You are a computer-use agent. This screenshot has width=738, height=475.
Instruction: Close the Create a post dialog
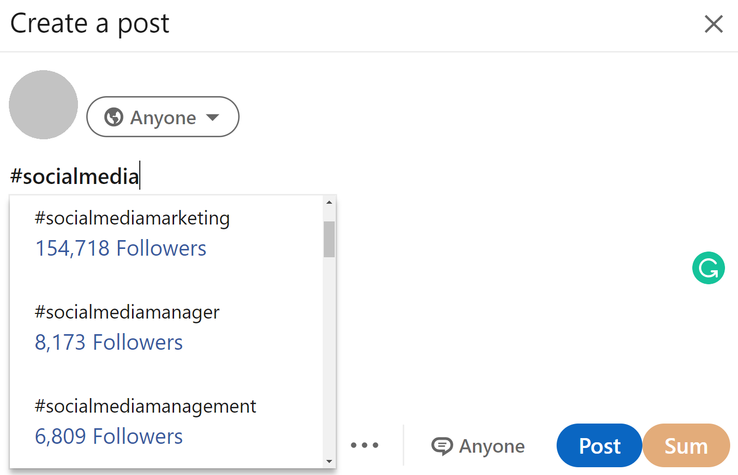[714, 24]
